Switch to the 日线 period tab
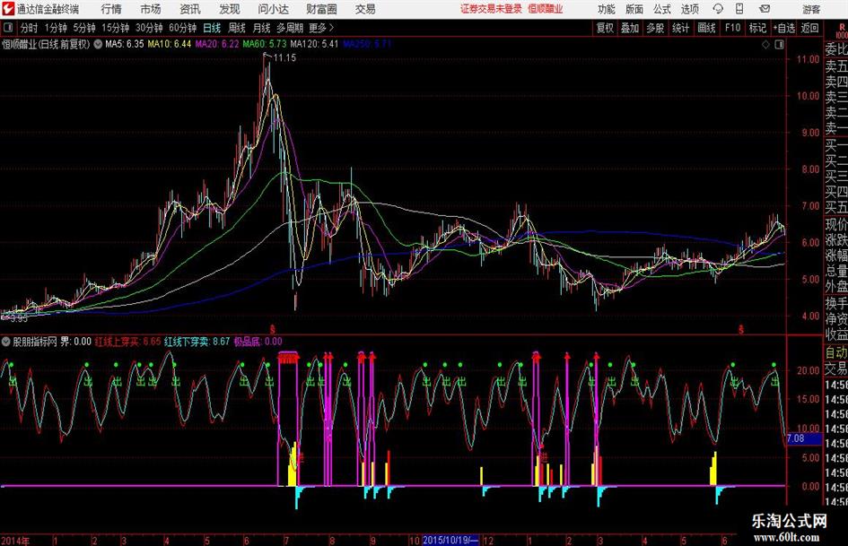This screenshot has width=848, height=546. 212,28
